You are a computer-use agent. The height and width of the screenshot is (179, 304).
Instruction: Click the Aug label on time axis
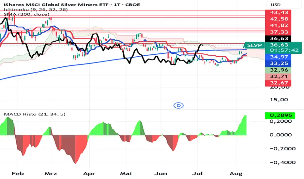coord(236,173)
